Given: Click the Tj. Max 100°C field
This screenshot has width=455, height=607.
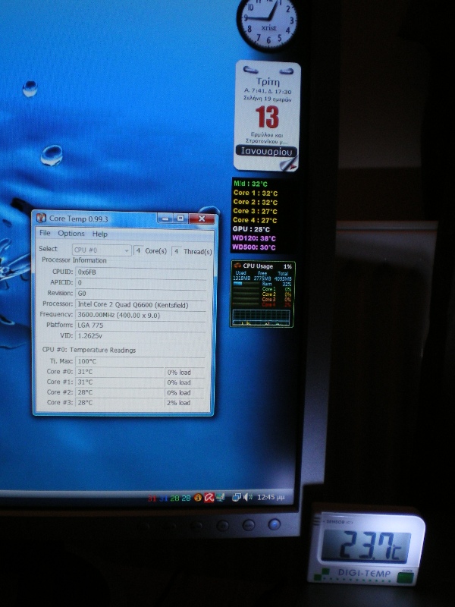Looking at the screenshot, I should (x=140, y=361).
